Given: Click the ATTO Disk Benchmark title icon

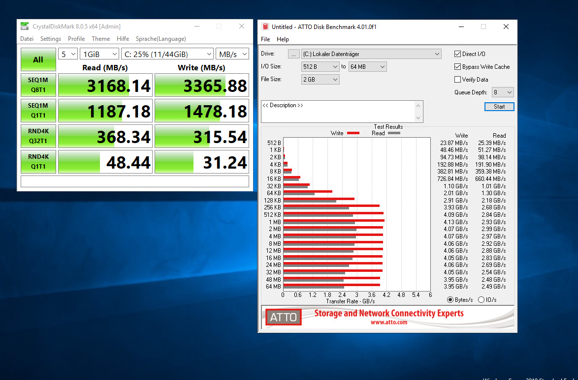Looking at the screenshot, I should point(265,27).
